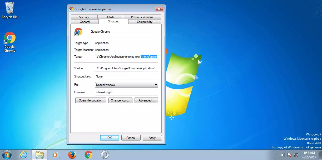This screenshot has width=322, height=160.
Task: Click into the Target input field
Action: pos(126,57)
